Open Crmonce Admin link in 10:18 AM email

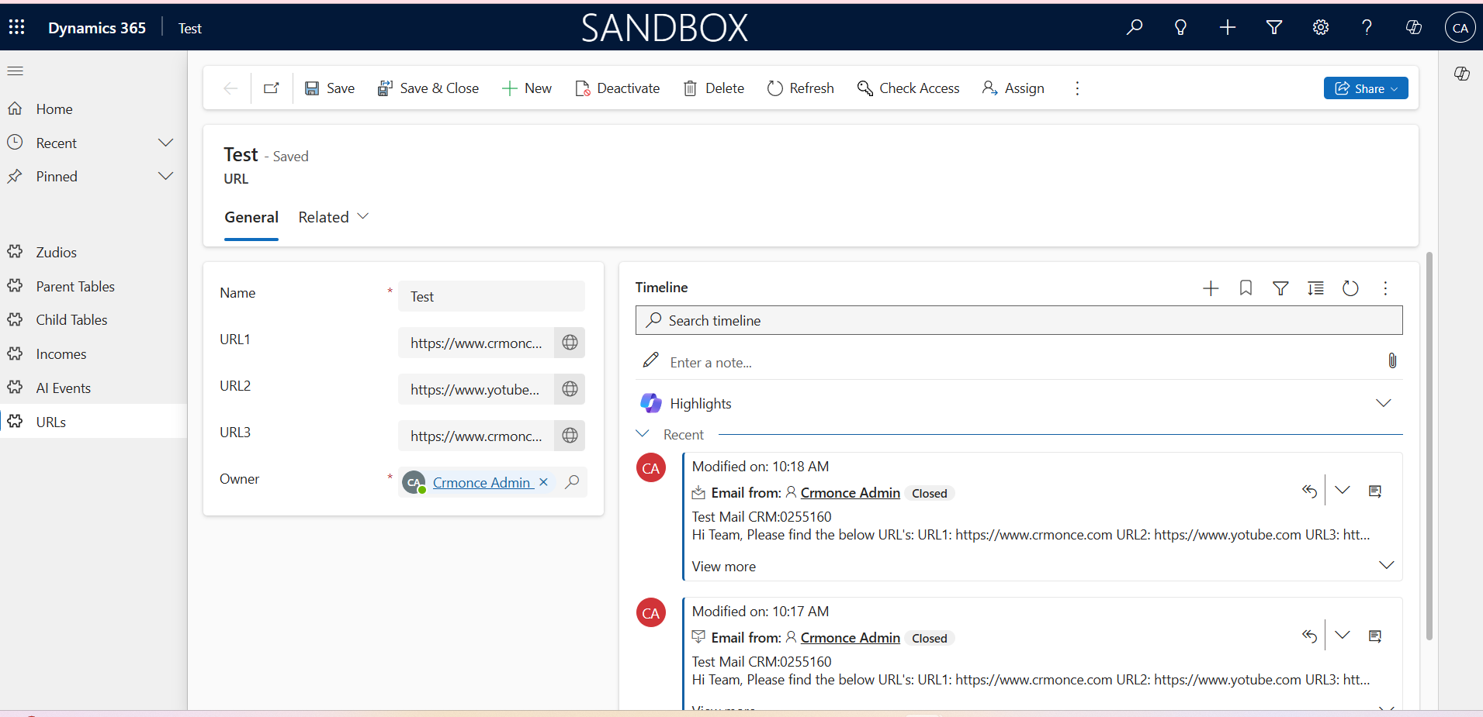[851, 493]
